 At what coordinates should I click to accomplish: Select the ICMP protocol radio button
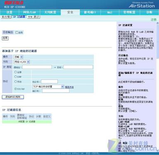coord(16,76)
